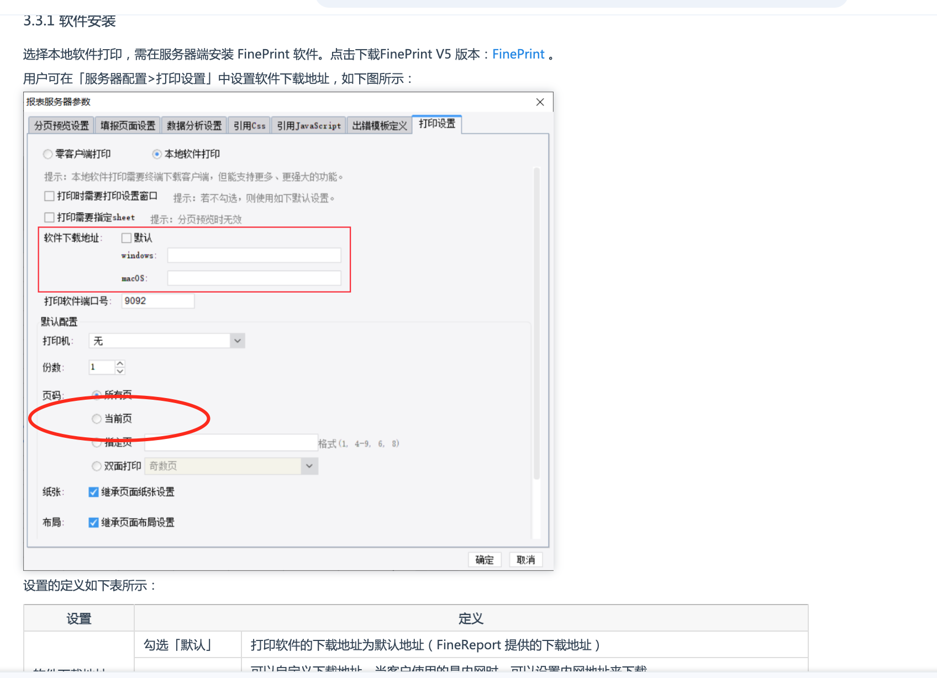Click the 定义 table header cell
Image resolution: width=937 pixels, height=678 pixels.
tap(471, 618)
